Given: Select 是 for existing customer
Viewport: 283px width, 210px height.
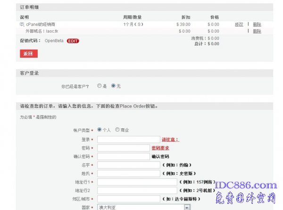Looking at the screenshot, I should pyautogui.click(x=99, y=86).
